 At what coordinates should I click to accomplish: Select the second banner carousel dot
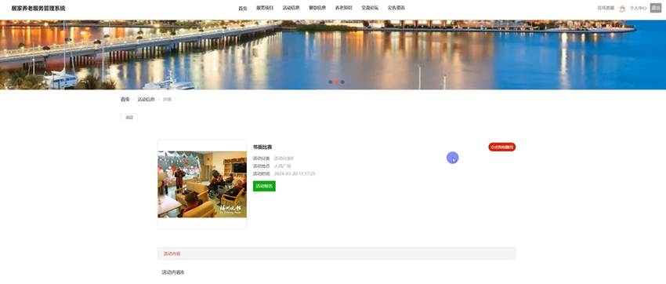(336, 82)
